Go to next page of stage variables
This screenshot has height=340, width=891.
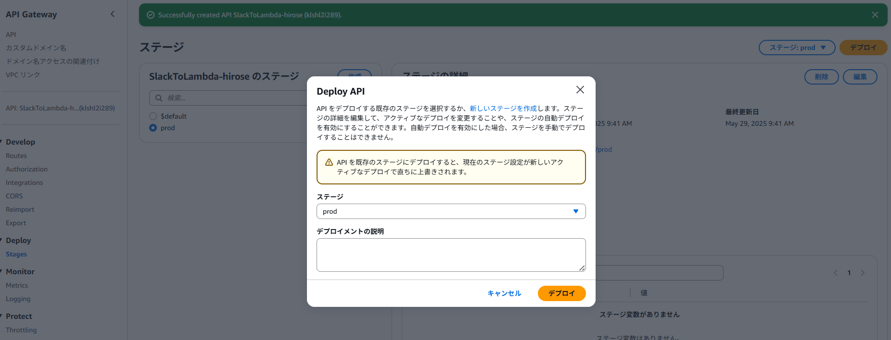pyautogui.click(x=863, y=273)
